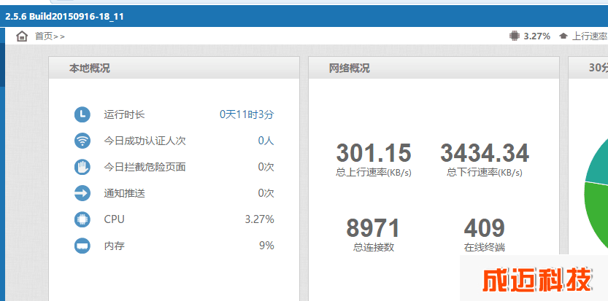Click the 今日拦截危险页面 label

pyautogui.click(x=145, y=167)
